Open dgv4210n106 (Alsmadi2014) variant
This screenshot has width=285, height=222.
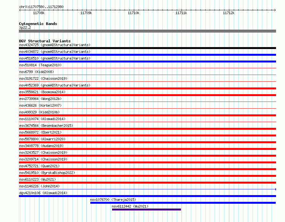click(43, 193)
